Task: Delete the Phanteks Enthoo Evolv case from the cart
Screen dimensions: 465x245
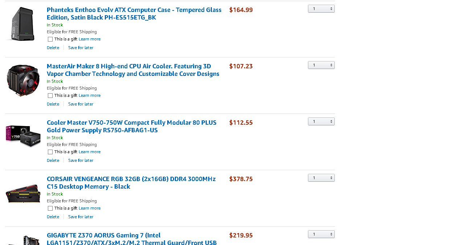Action: pyautogui.click(x=53, y=48)
